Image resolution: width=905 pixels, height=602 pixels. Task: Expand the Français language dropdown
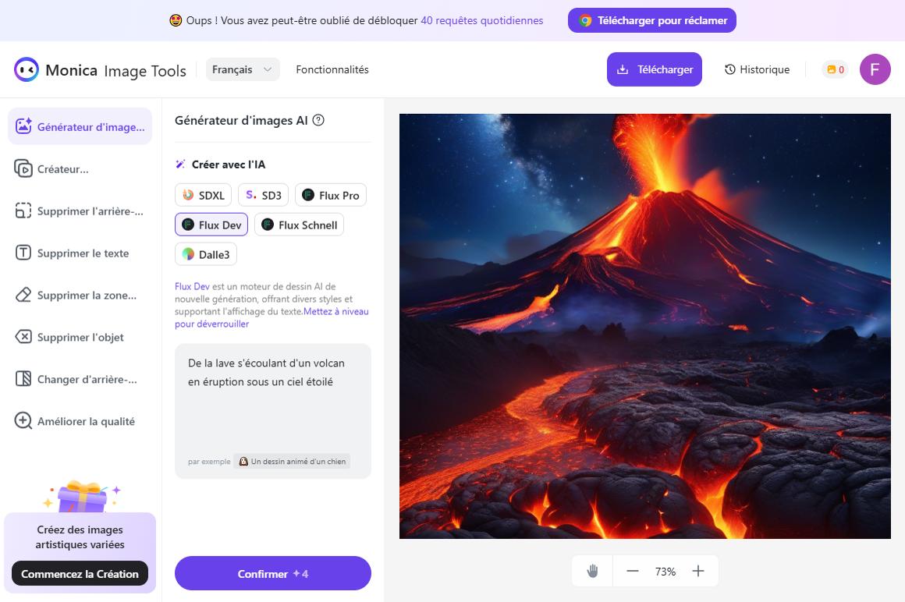243,69
